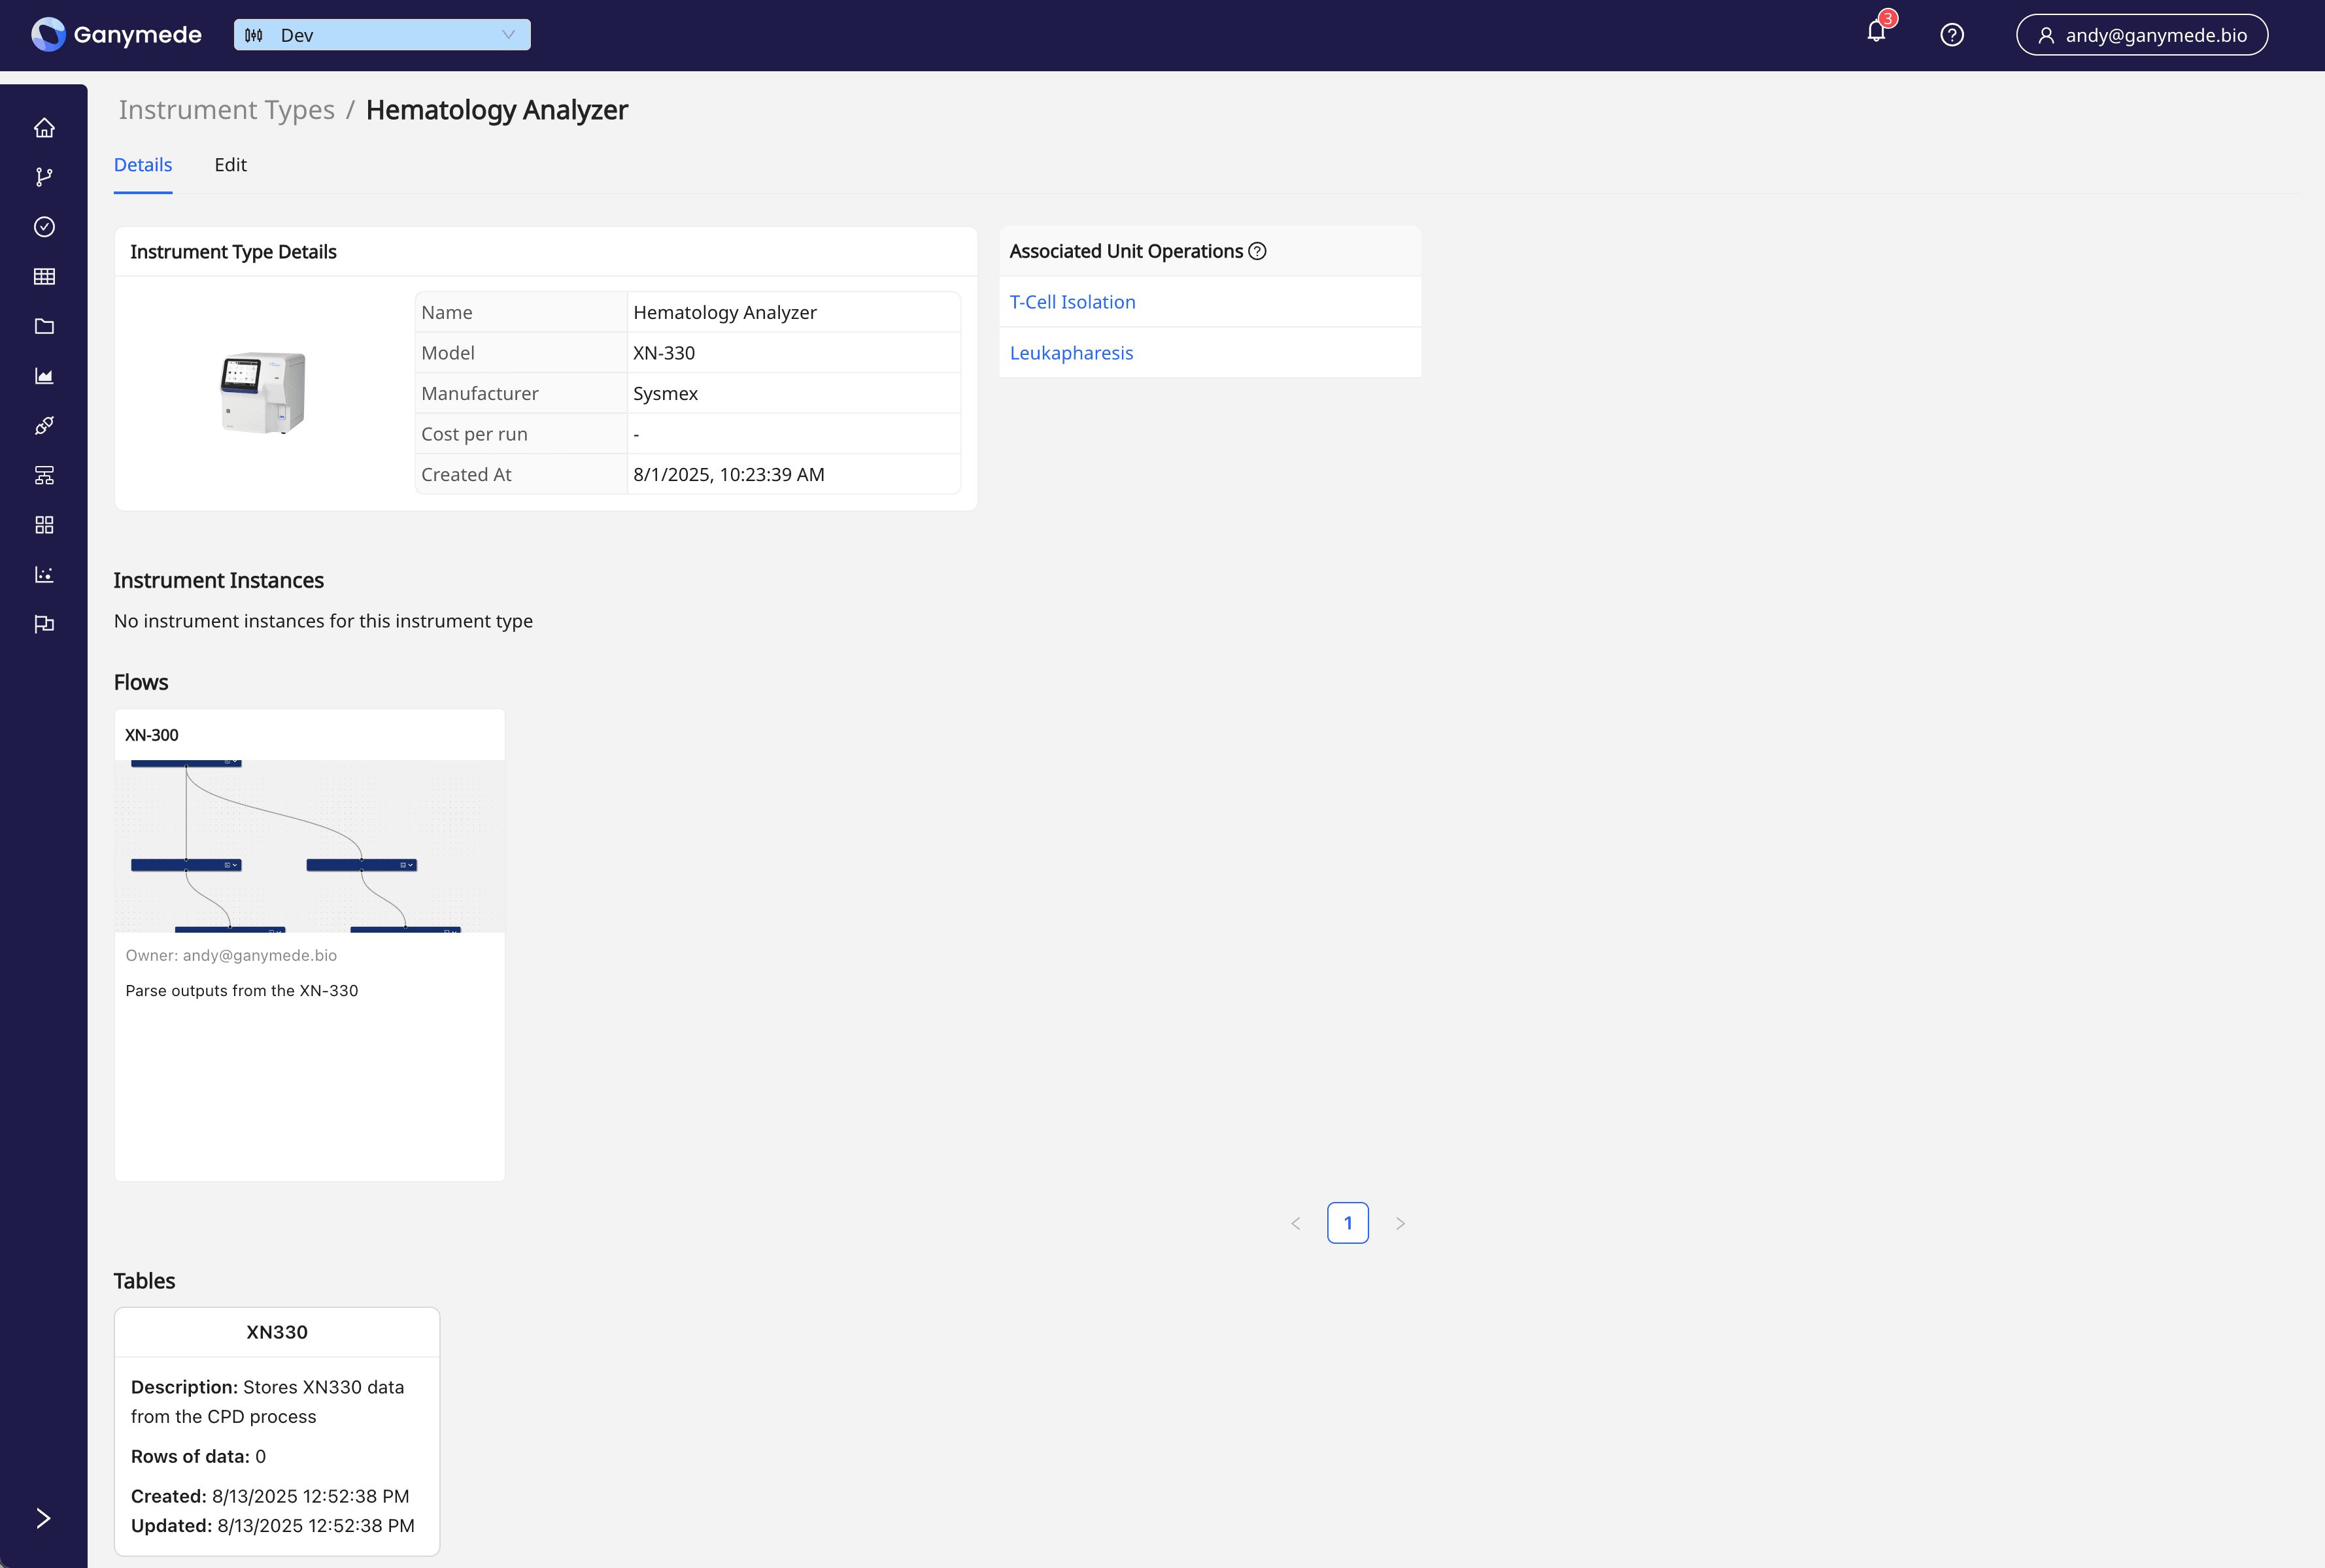Open the four-squares apps icon in sidebar

point(44,525)
